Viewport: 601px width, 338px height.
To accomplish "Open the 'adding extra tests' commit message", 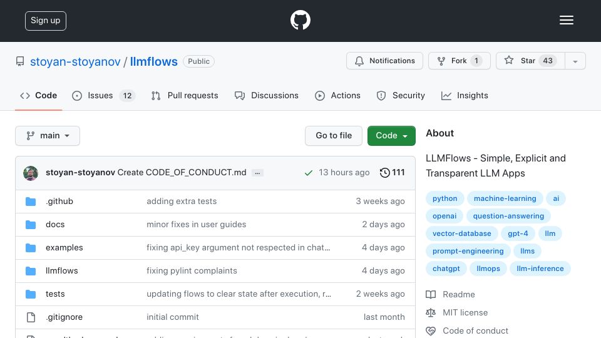I will [182, 201].
